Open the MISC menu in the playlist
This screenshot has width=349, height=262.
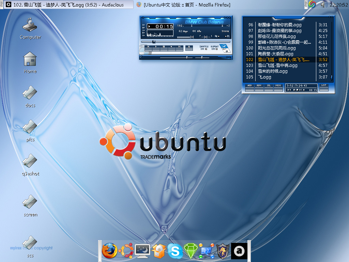278,88
